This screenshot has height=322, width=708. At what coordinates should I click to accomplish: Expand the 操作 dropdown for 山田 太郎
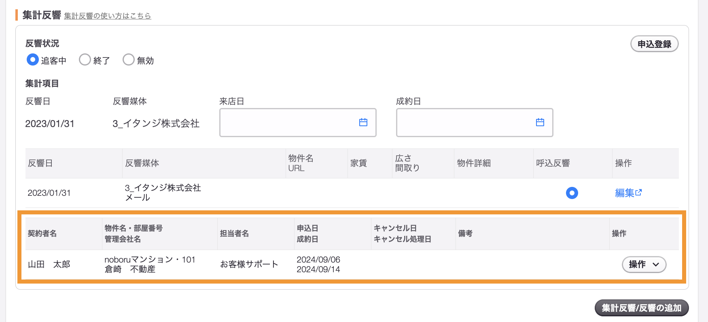click(x=644, y=265)
